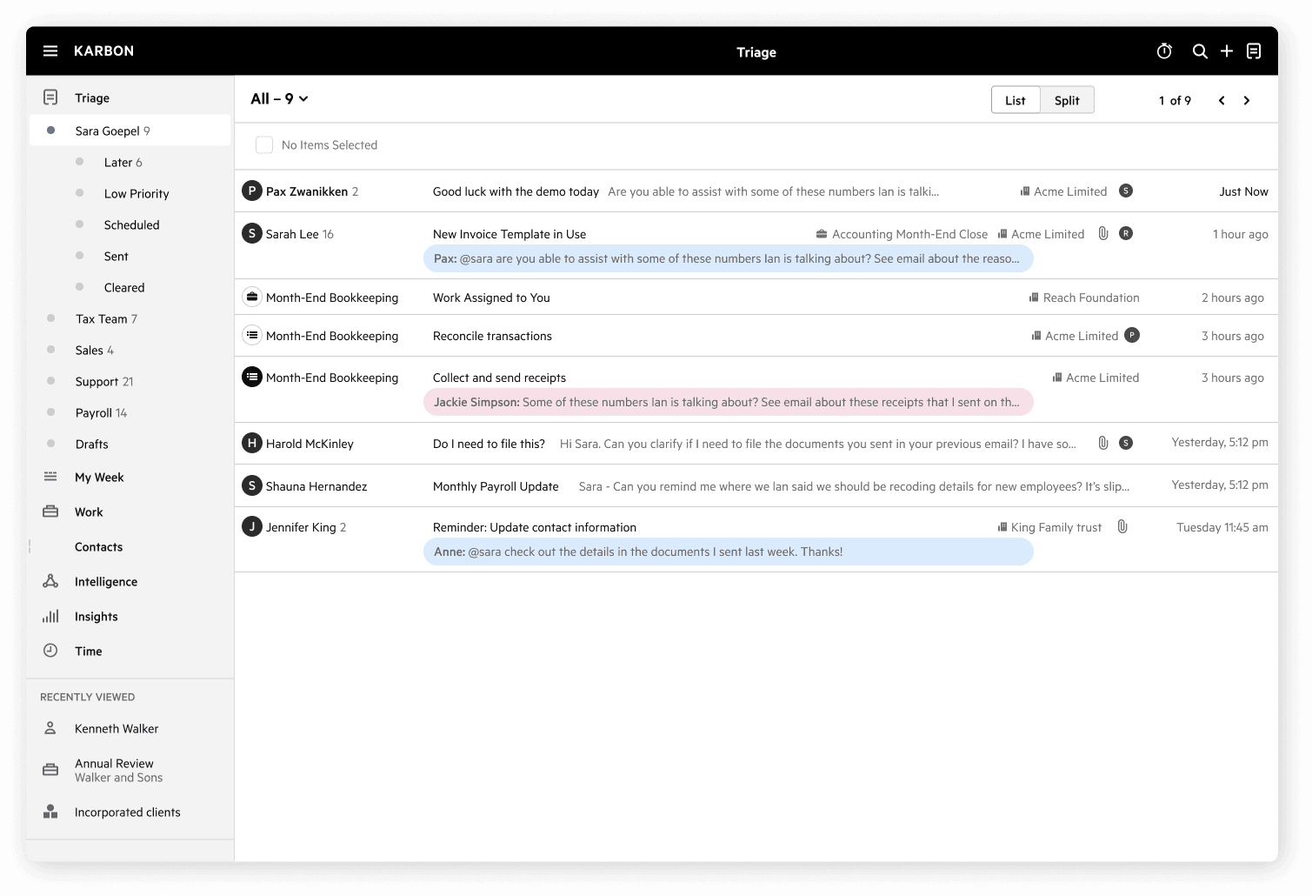1312x896 pixels.
Task: Open recently viewed Kenneth Walker
Action: (x=117, y=729)
